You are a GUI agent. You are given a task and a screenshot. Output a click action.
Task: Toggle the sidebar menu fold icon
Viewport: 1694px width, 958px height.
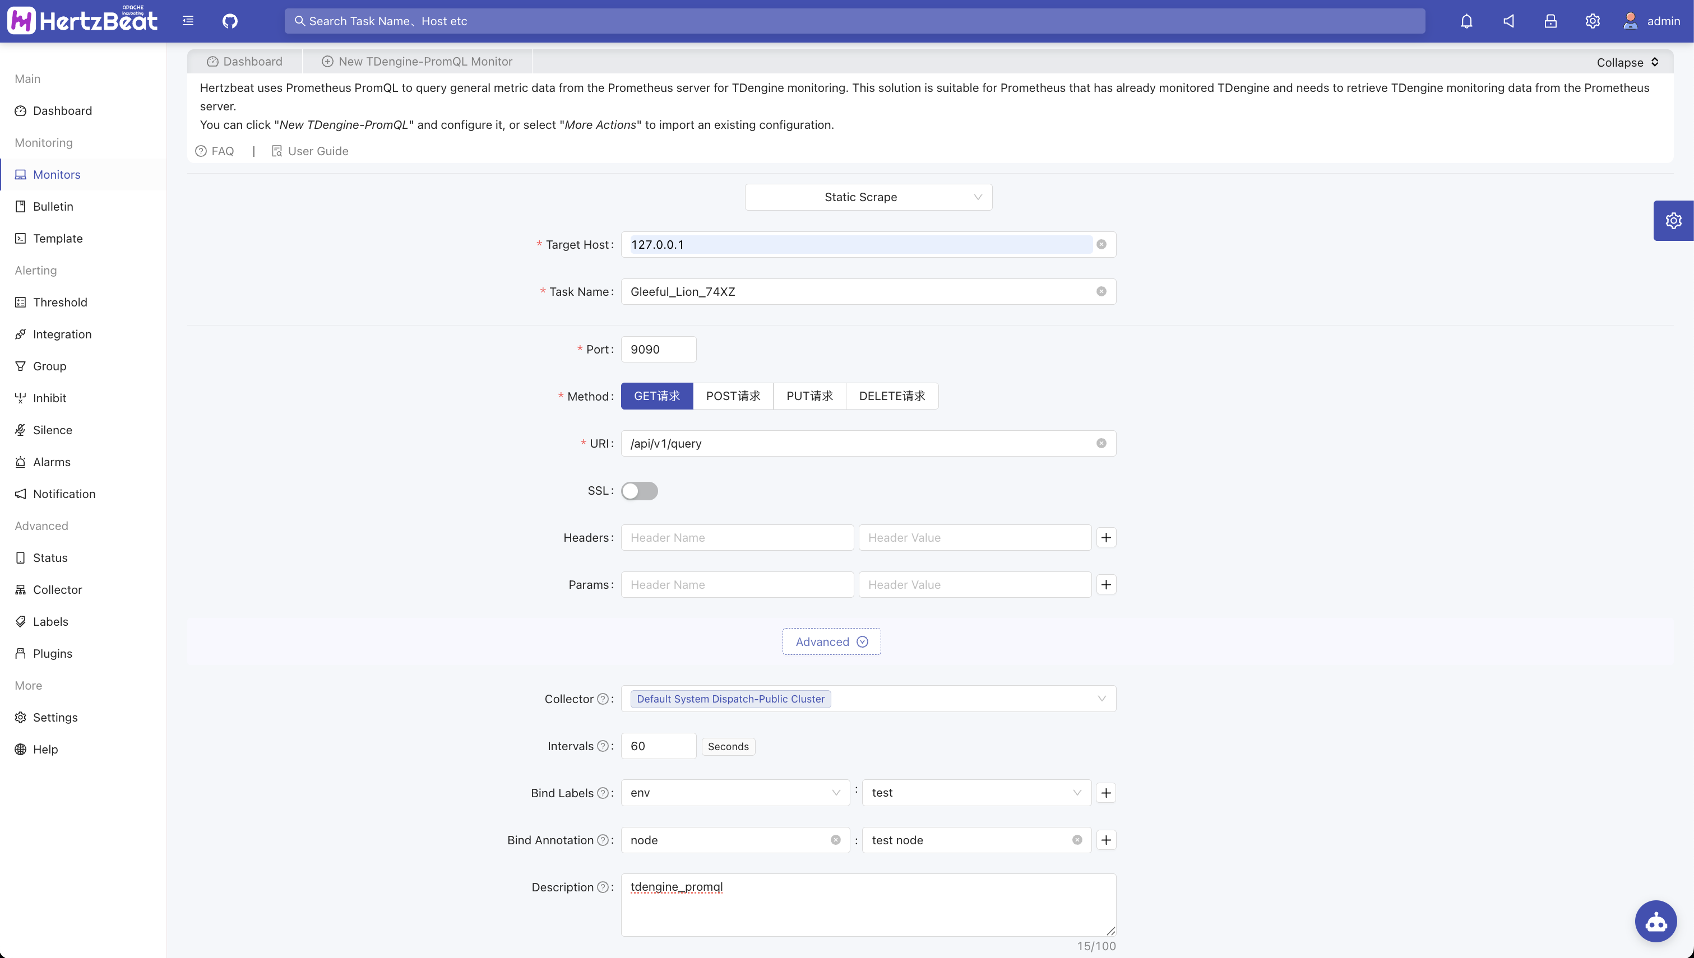(x=188, y=21)
